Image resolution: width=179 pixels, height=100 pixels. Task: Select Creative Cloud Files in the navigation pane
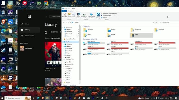70,39
